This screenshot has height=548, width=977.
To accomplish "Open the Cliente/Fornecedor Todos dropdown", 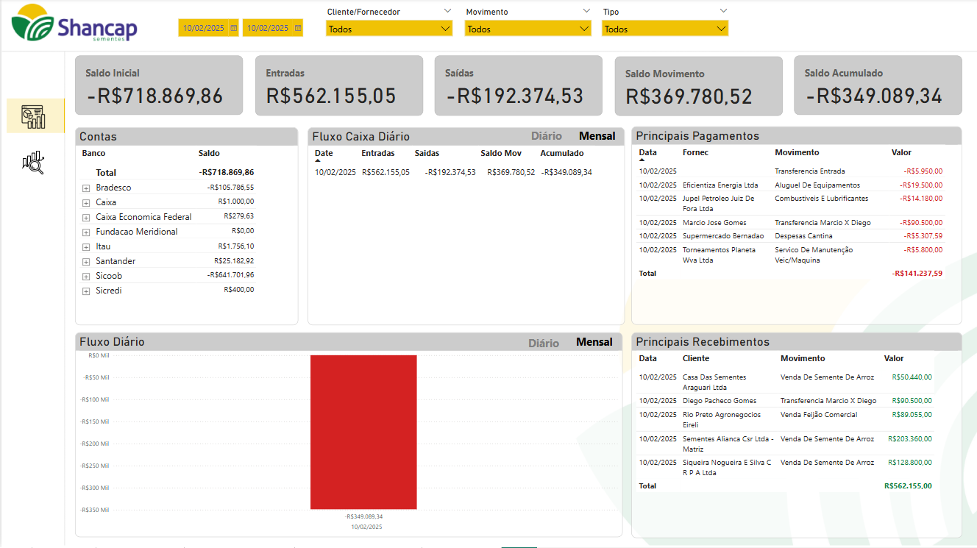I will click(x=389, y=29).
